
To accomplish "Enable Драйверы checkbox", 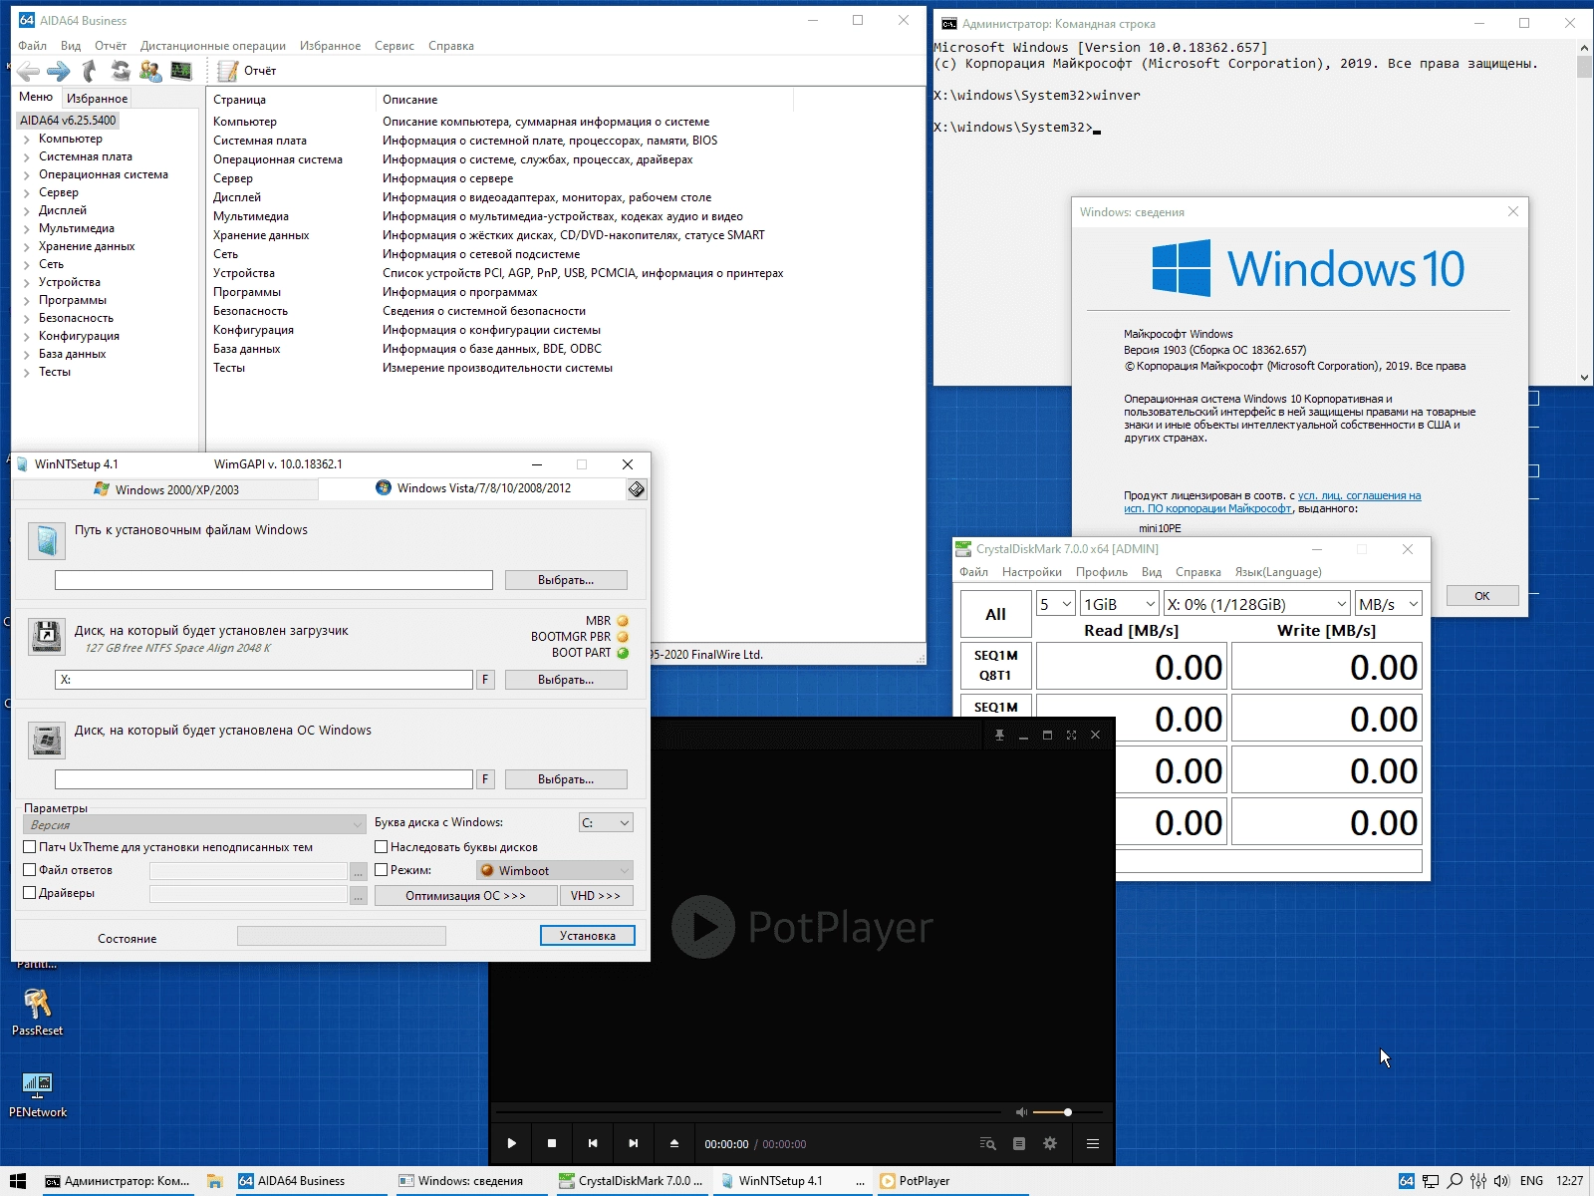I will [30, 893].
